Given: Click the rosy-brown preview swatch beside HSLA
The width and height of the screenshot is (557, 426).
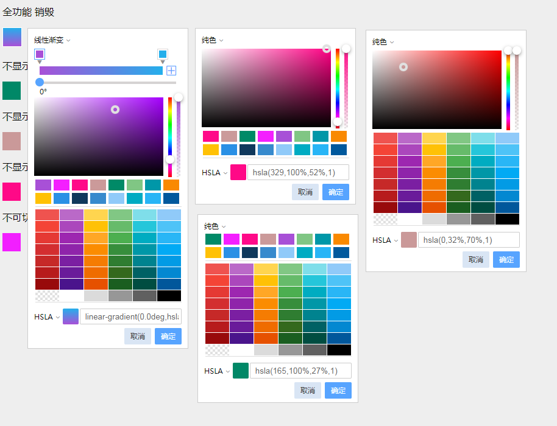Looking at the screenshot, I should pos(409,240).
